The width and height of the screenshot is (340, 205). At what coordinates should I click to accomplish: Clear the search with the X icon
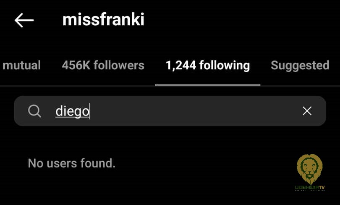(307, 111)
